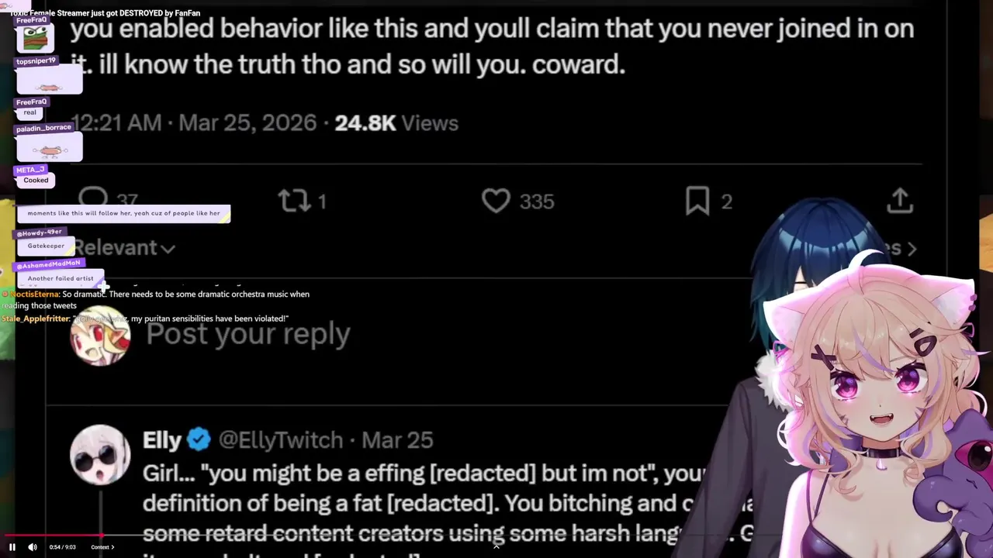The image size is (993, 558).
Task: Click the repost arrows icon
Action: [x=294, y=201]
